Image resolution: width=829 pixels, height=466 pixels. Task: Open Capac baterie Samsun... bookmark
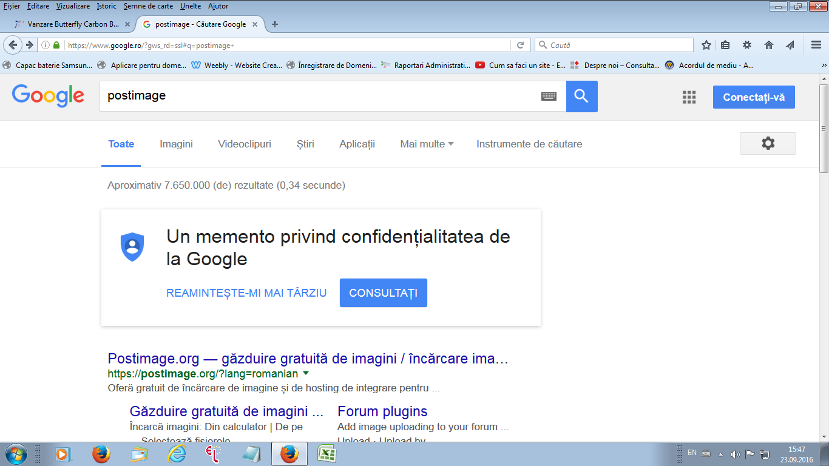(x=48, y=65)
